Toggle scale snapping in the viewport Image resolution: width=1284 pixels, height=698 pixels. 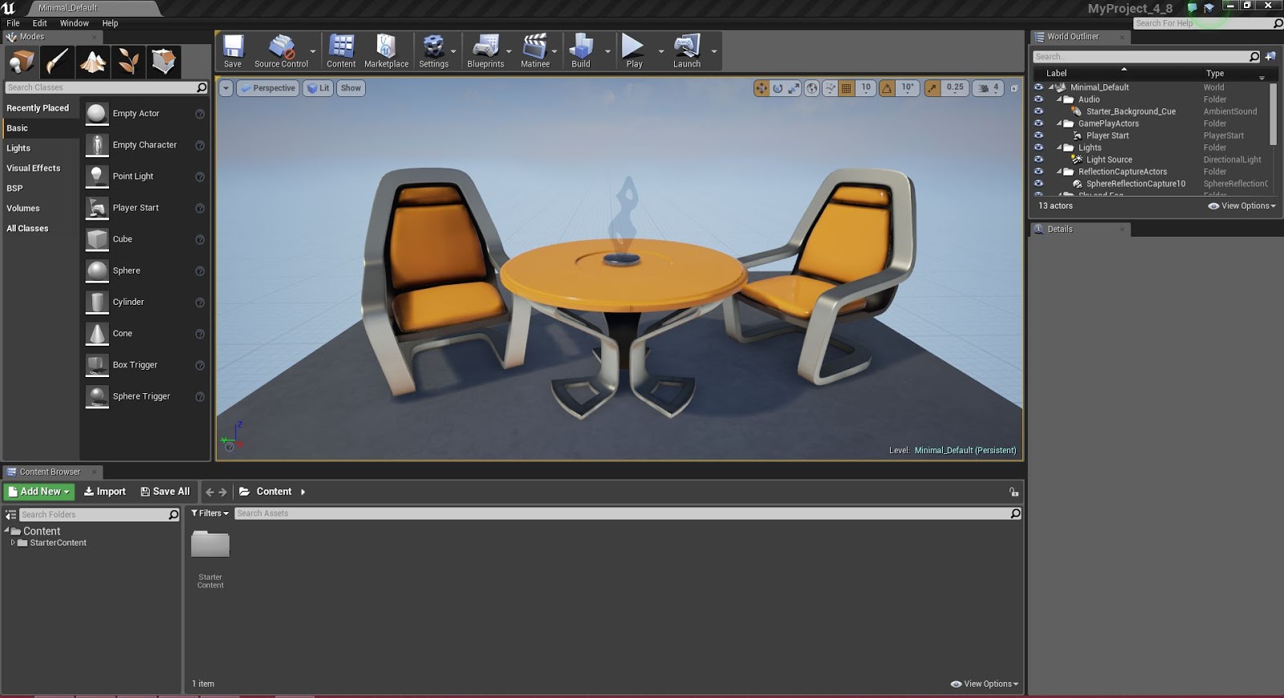(932, 88)
